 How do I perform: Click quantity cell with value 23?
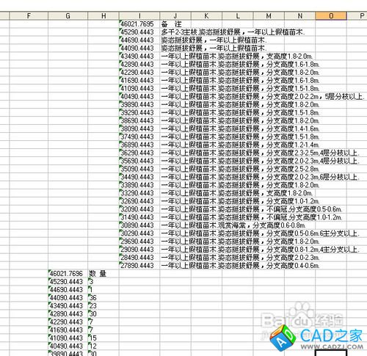coord(103,306)
